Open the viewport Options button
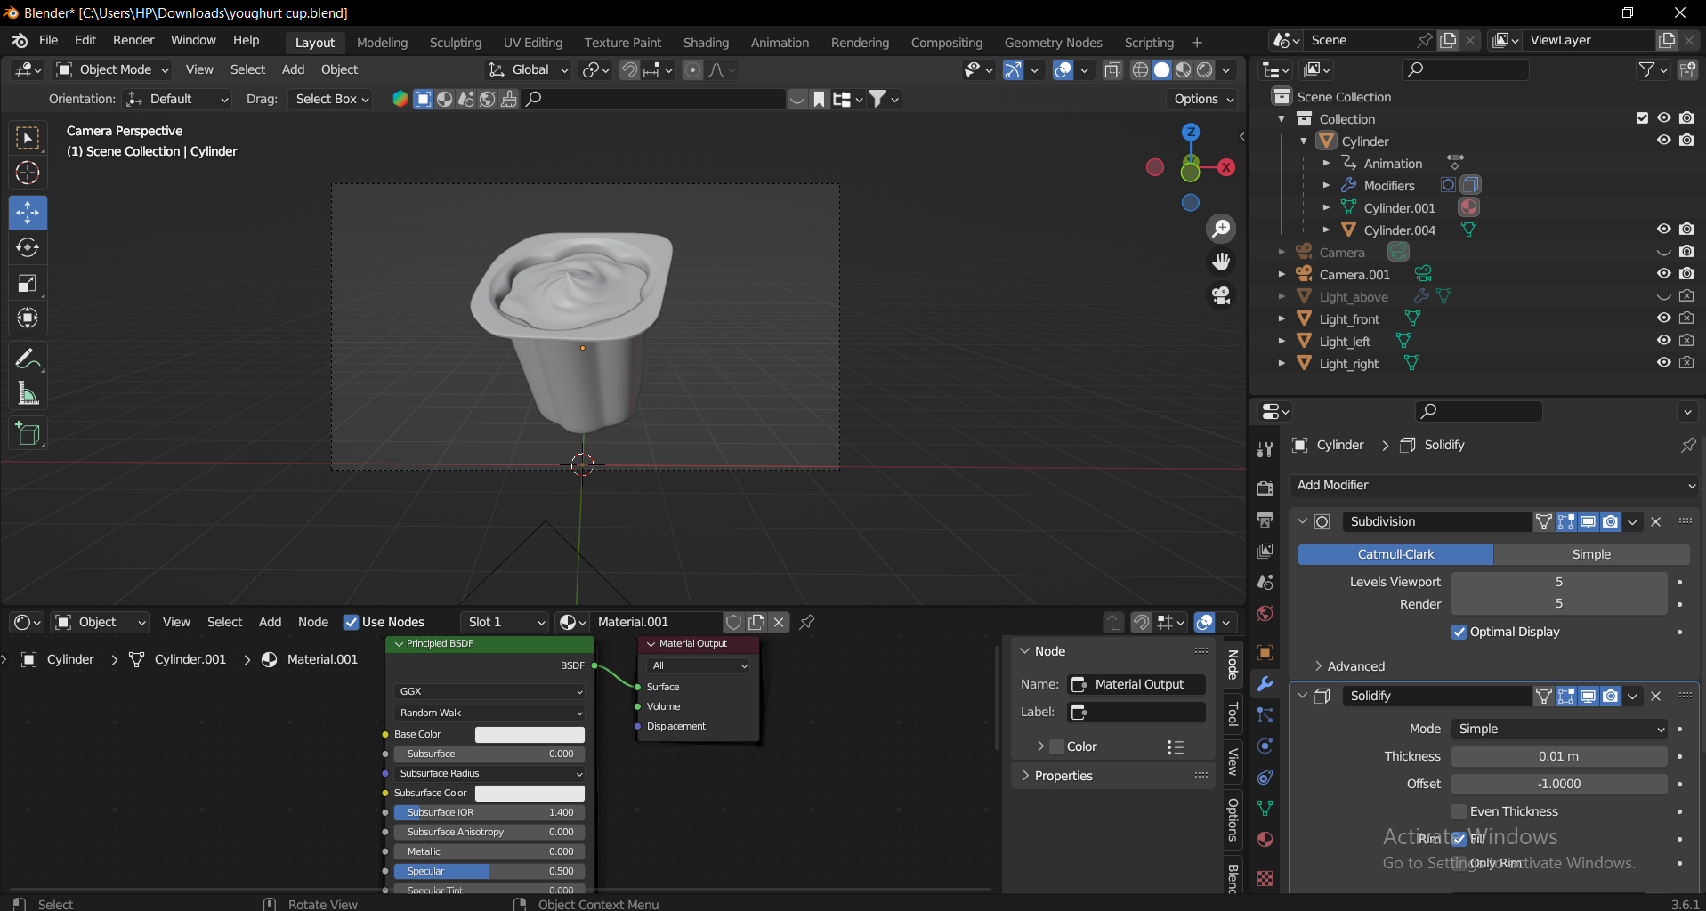The height and width of the screenshot is (911, 1706). click(x=1202, y=99)
